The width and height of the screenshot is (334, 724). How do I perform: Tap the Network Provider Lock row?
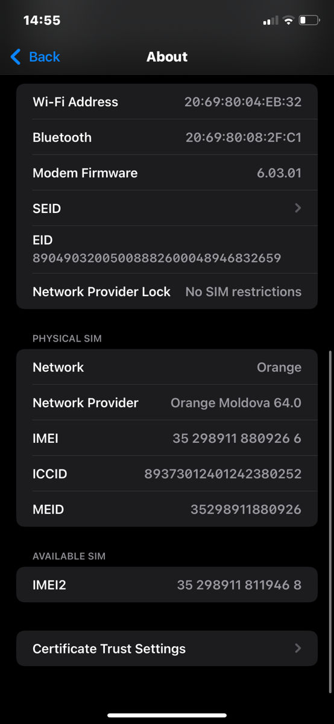coord(167,291)
